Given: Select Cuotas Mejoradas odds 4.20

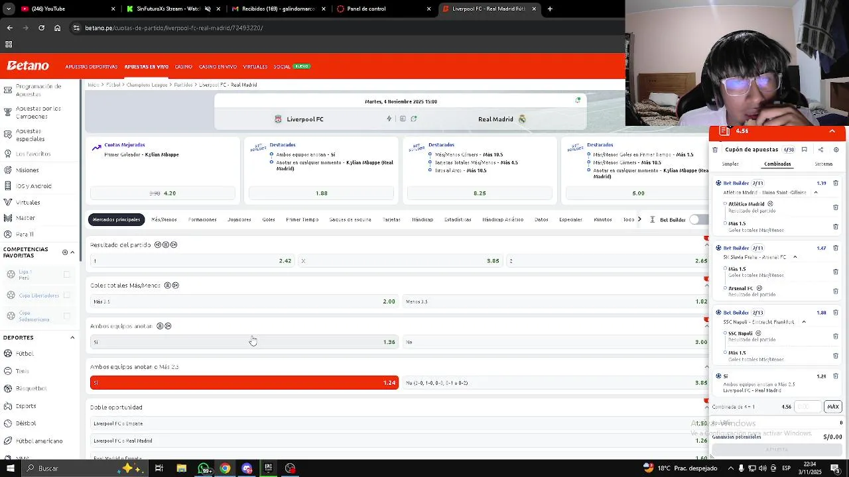Looking at the screenshot, I should (163, 193).
